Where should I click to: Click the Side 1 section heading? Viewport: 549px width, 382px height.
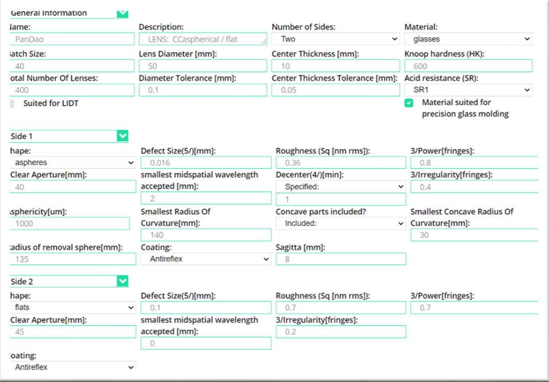click(22, 136)
